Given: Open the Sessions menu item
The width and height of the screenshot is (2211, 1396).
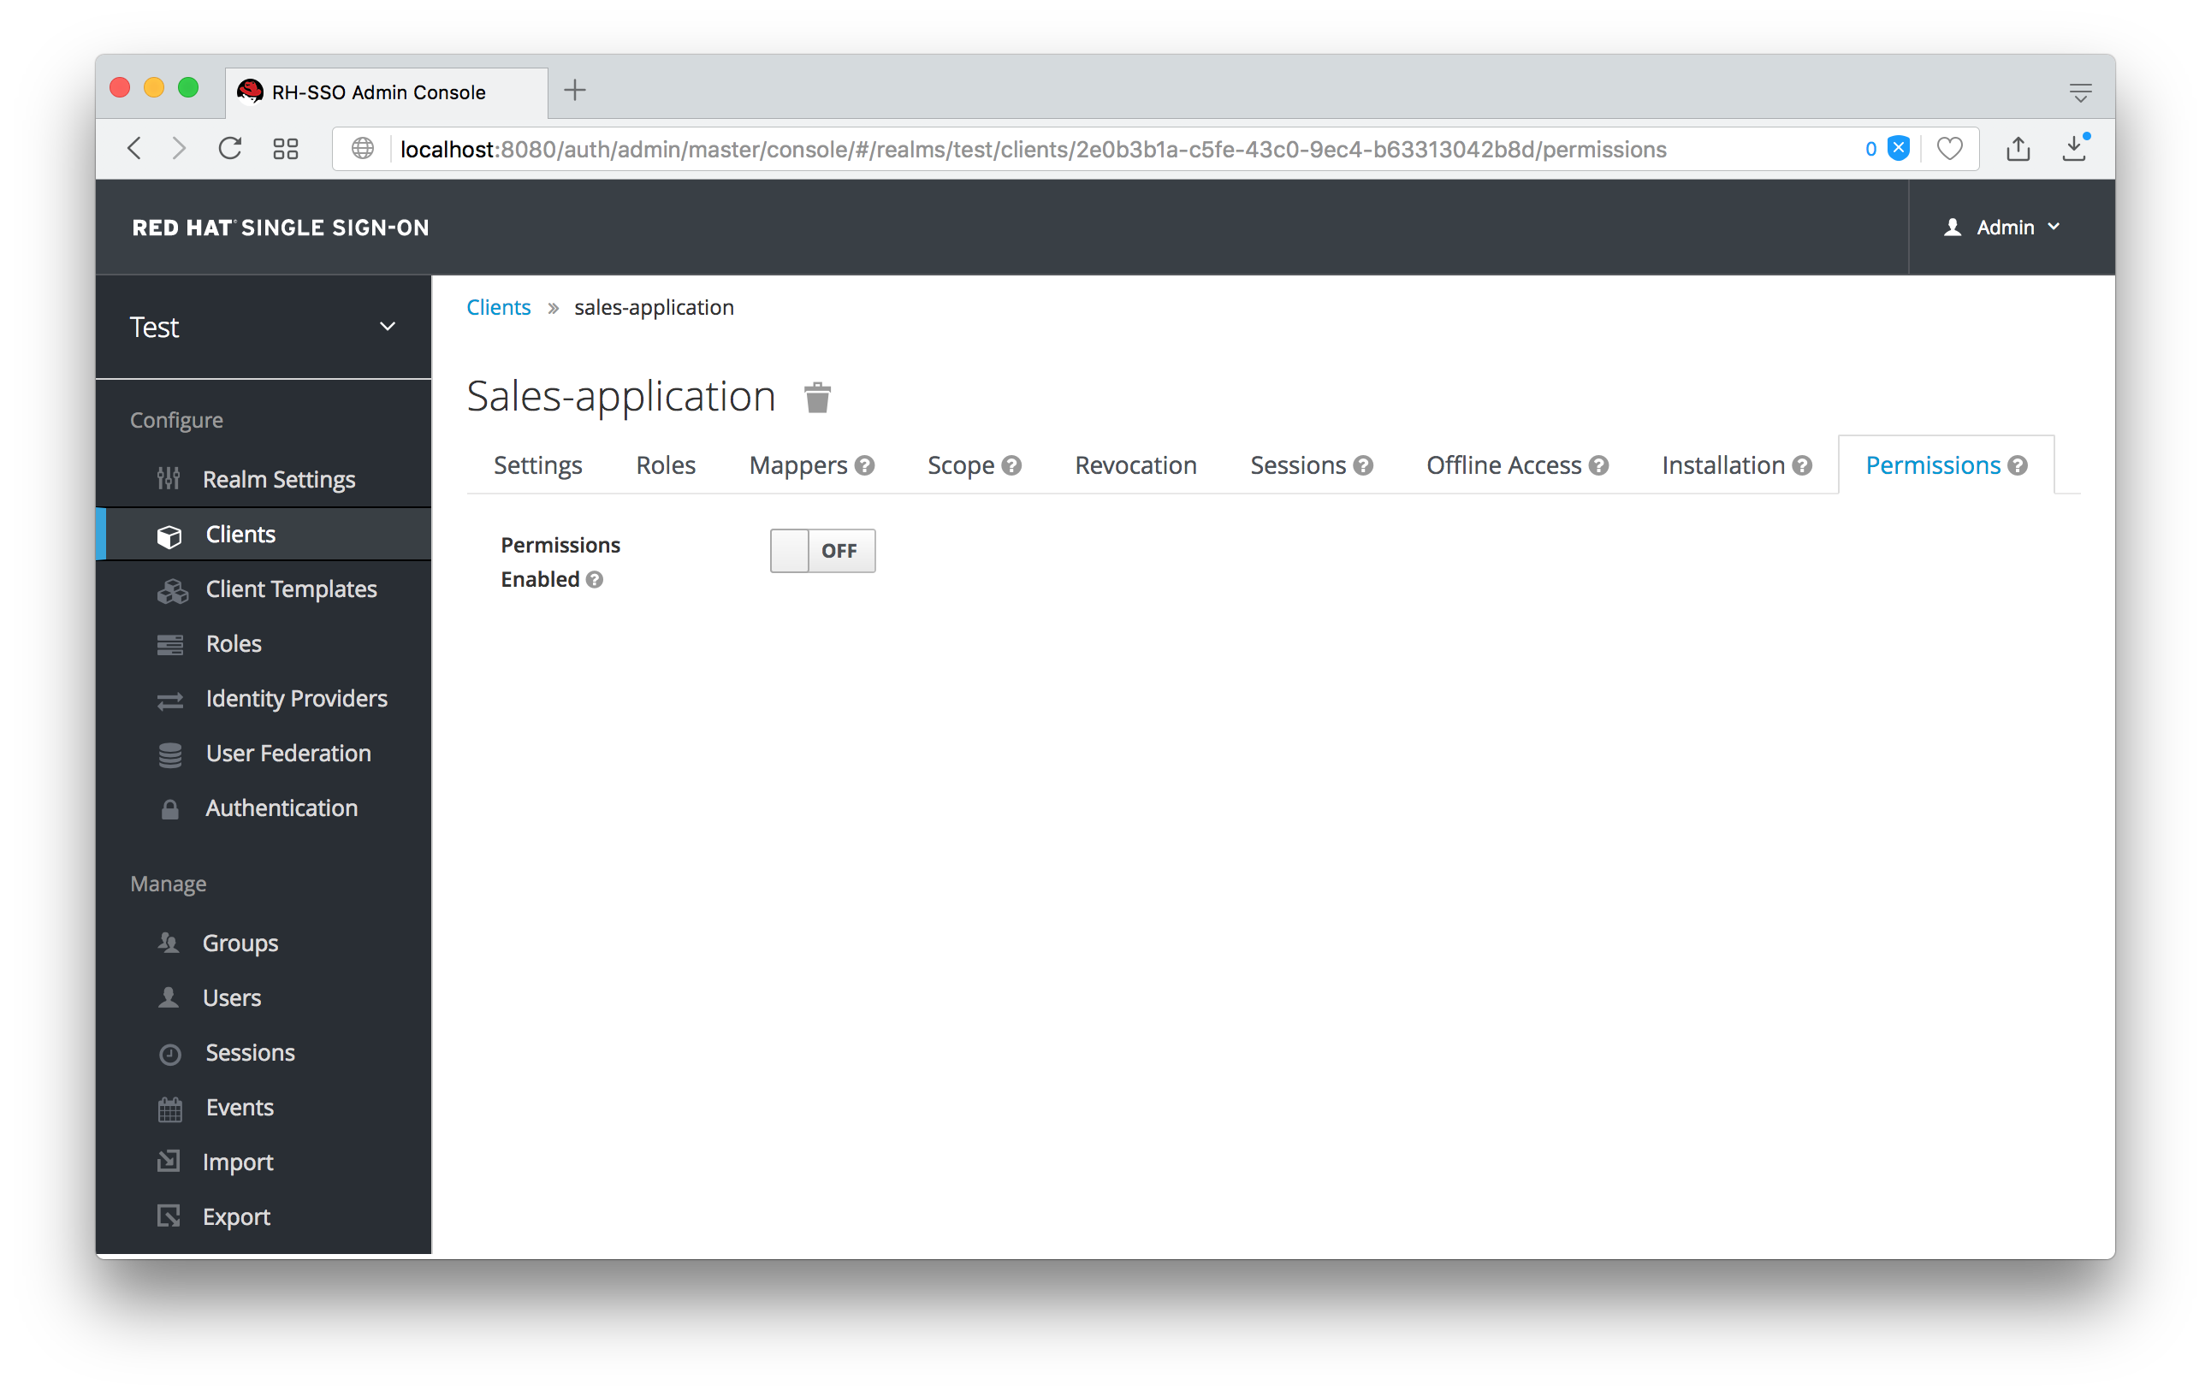Looking at the screenshot, I should (249, 1052).
